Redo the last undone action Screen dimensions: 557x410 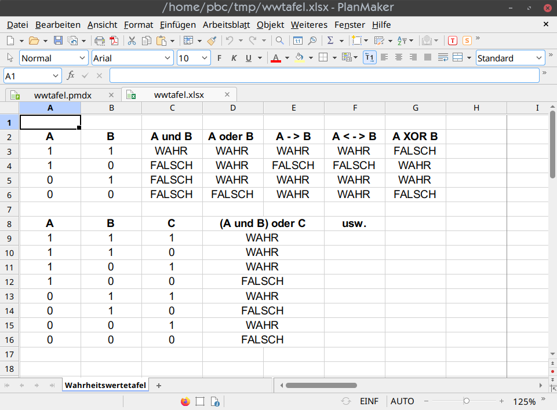253,41
